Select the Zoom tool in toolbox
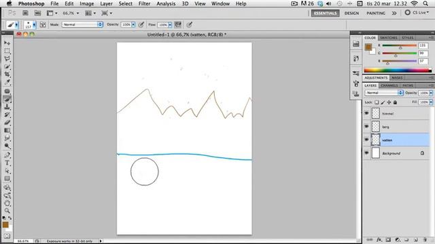This screenshot has height=244, width=435. [7, 211]
